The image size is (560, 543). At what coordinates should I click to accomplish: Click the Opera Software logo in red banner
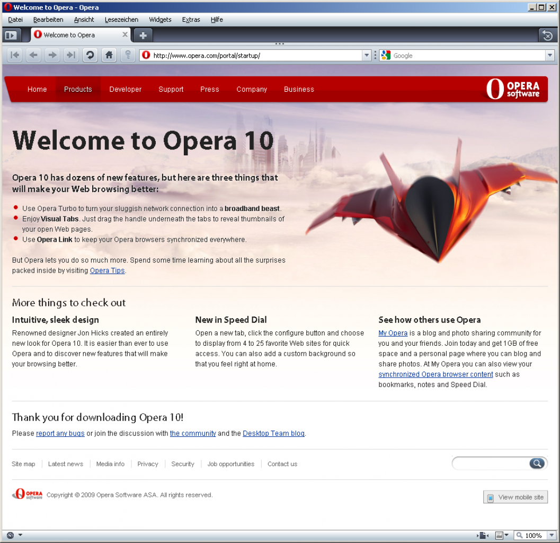pos(512,89)
